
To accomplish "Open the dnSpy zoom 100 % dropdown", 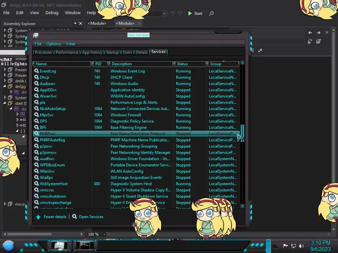I will point(104,234).
